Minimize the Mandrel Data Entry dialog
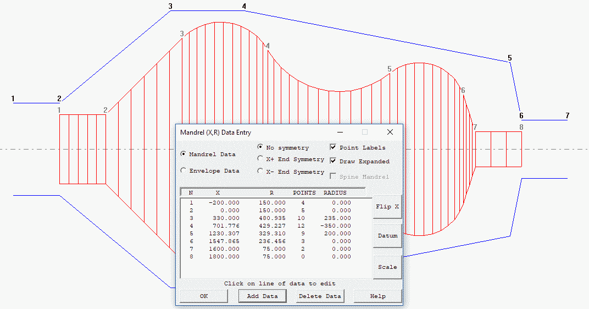The width and height of the screenshot is (589, 309). 341,132
